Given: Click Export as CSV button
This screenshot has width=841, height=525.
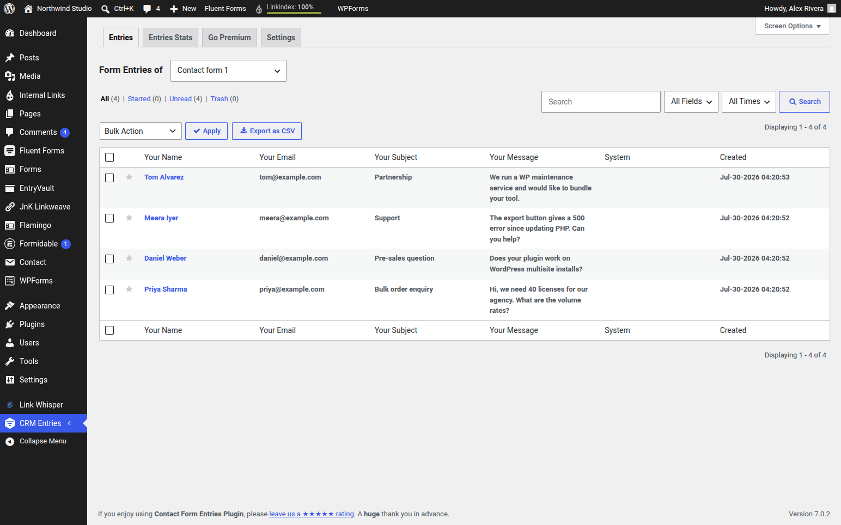Looking at the screenshot, I should click(267, 131).
